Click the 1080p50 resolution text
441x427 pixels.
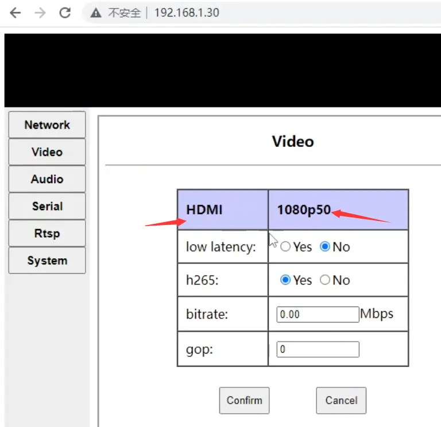click(304, 209)
